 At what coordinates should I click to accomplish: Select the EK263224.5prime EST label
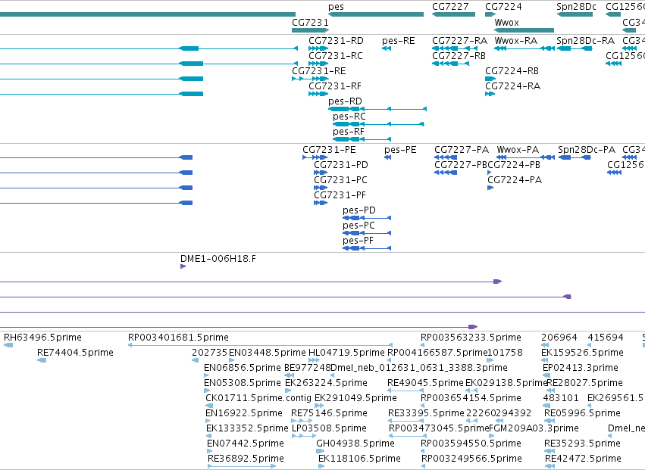326,383
